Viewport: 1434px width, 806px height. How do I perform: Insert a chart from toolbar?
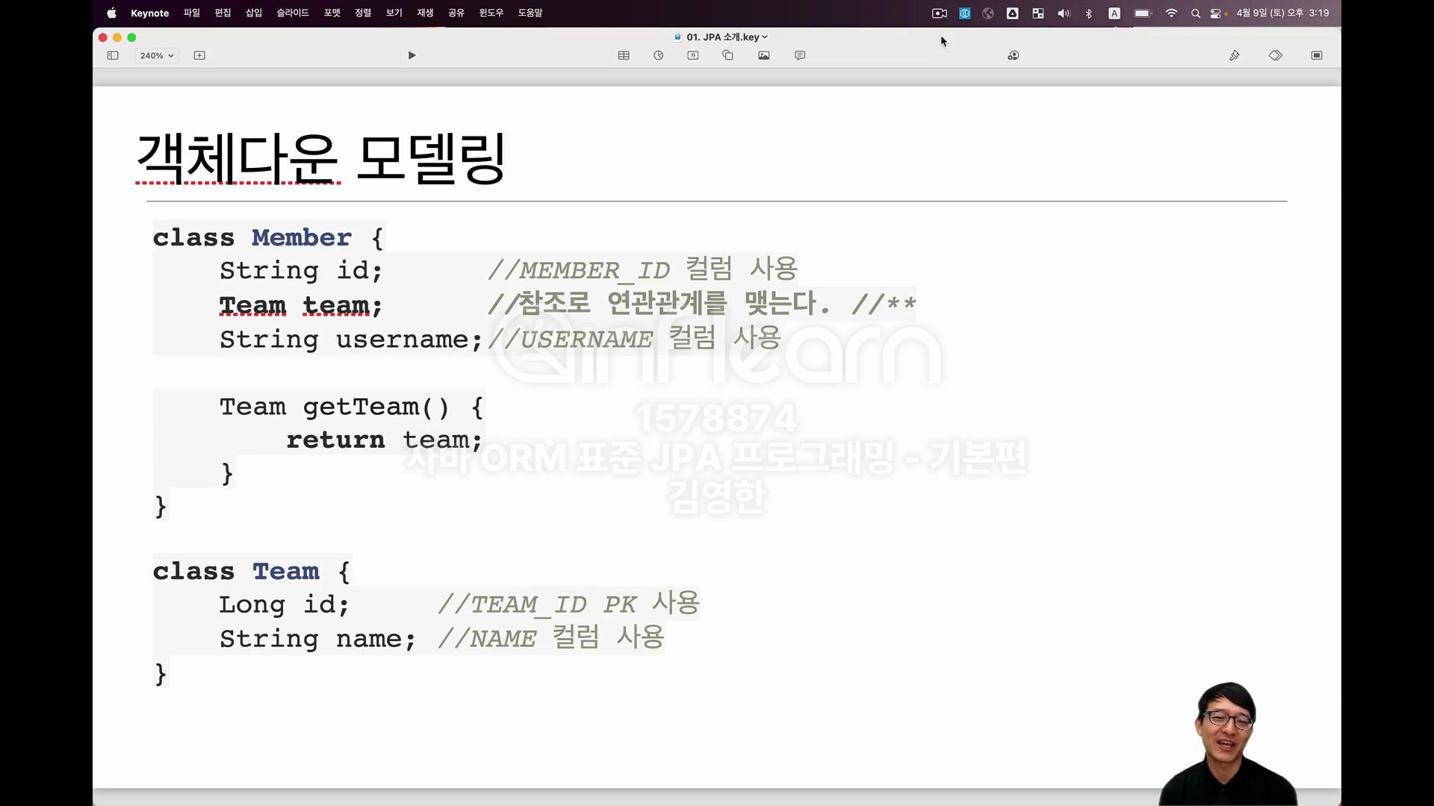click(658, 55)
